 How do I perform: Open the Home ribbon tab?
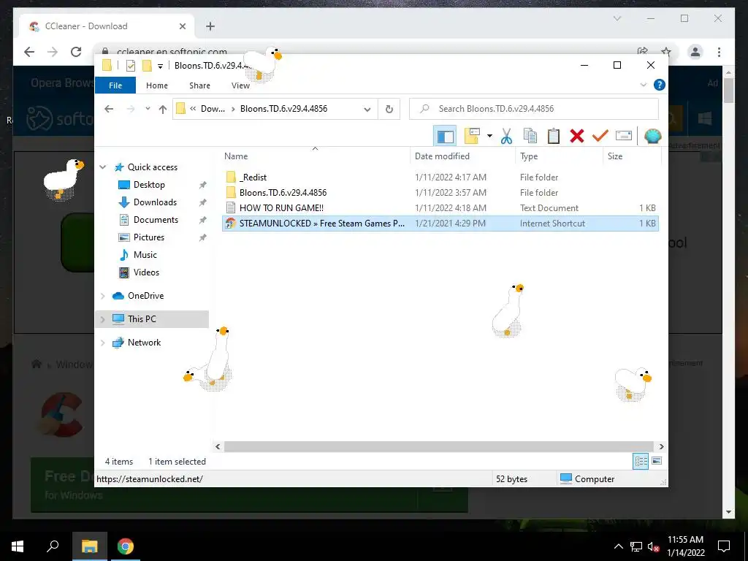pos(157,85)
